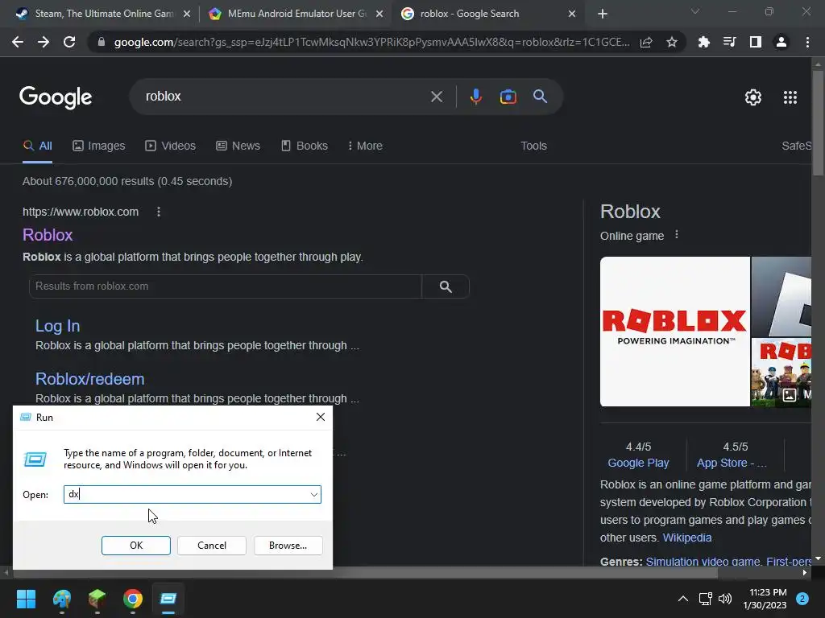Search by image with the camera icon
825x618 pixels.
click(x=508, y=97)
